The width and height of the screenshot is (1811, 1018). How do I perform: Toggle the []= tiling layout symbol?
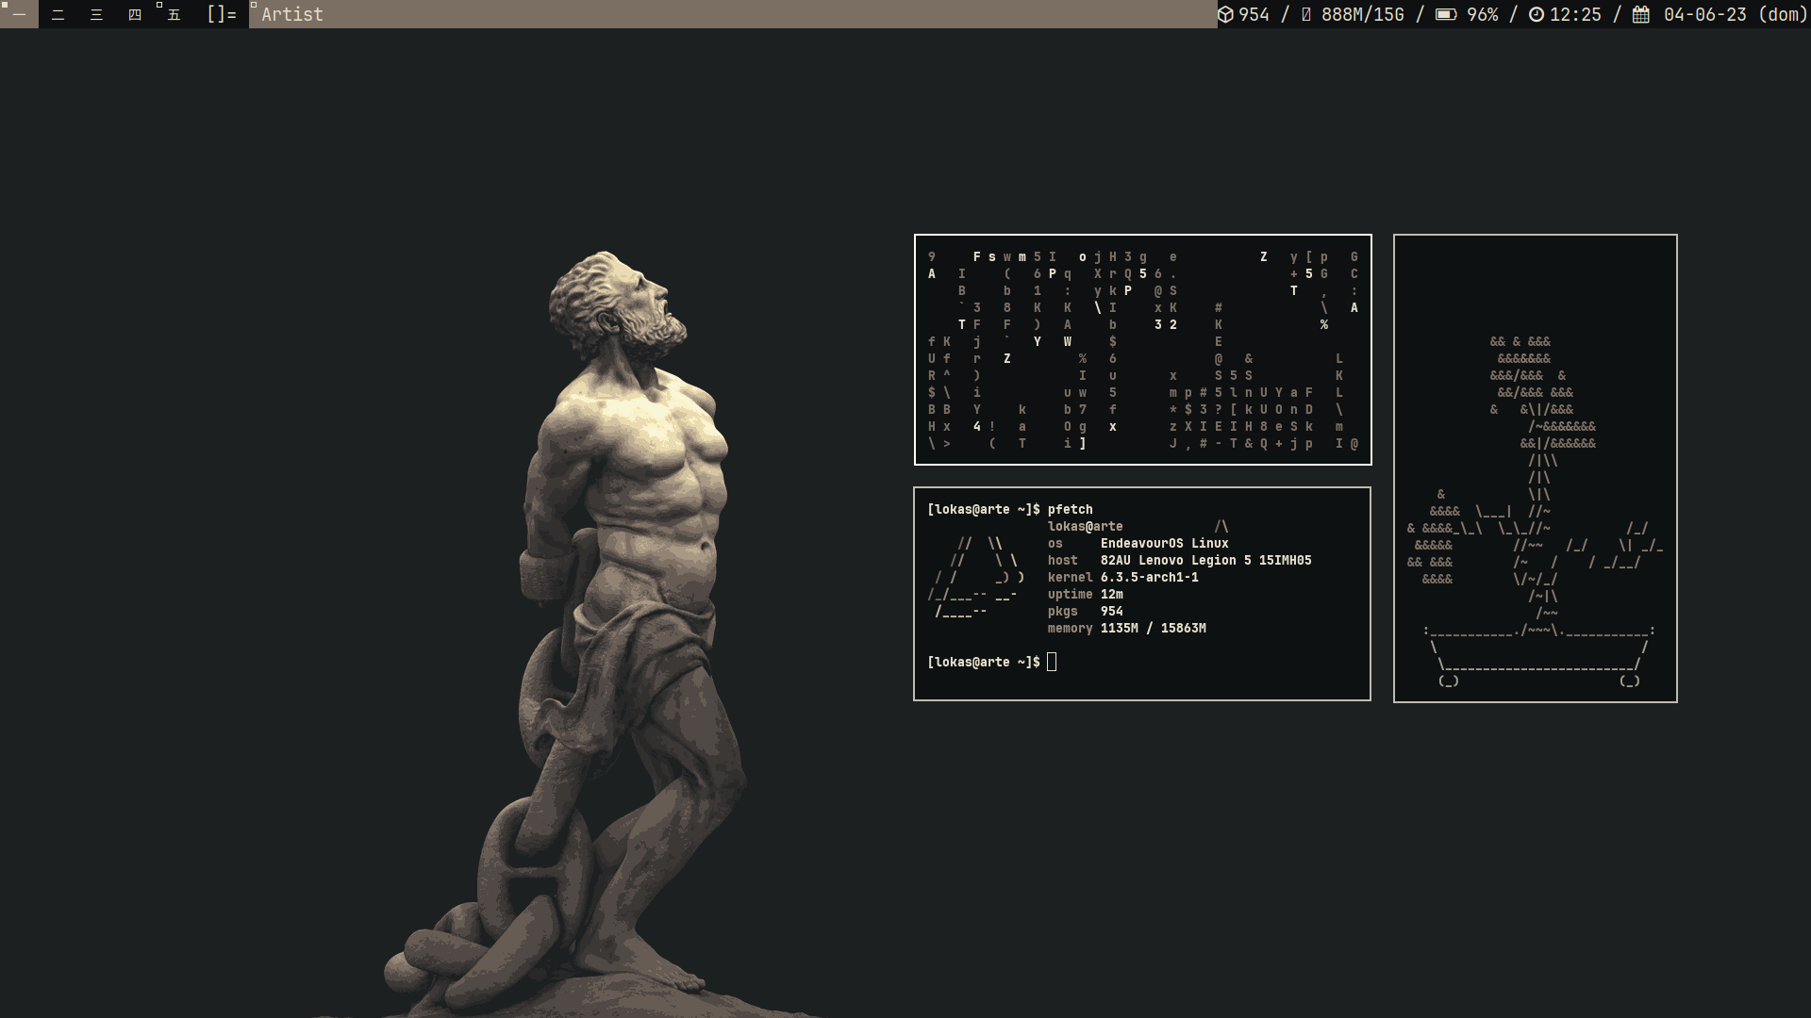222,14
